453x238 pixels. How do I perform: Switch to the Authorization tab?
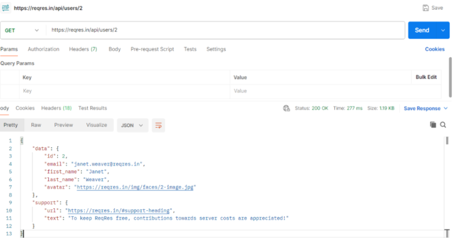tap(43, 49)
